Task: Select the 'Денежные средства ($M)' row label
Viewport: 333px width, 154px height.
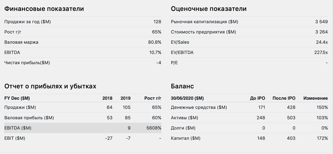Action: click(x=199, y=107)
